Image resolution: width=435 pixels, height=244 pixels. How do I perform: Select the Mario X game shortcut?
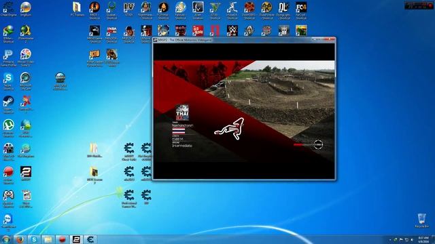coord(26,104)
